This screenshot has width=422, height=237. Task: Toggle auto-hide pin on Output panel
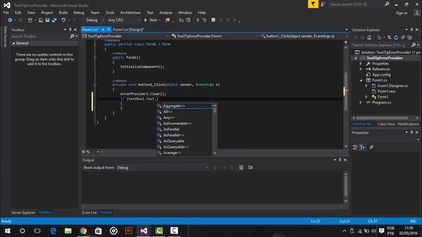tap(340, 160)
